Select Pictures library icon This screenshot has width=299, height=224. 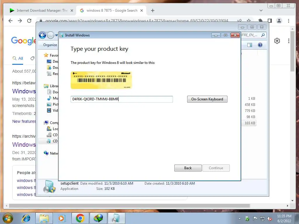click(49, 104)
